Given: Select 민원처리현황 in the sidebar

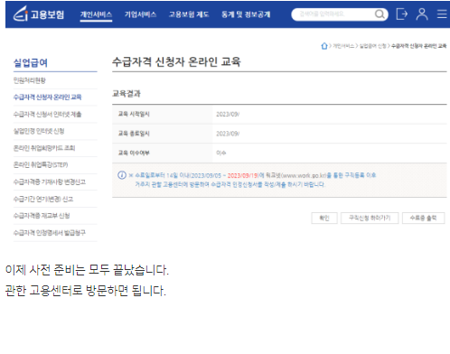Looking at the screenshot, I should click(x=30, y=80).
